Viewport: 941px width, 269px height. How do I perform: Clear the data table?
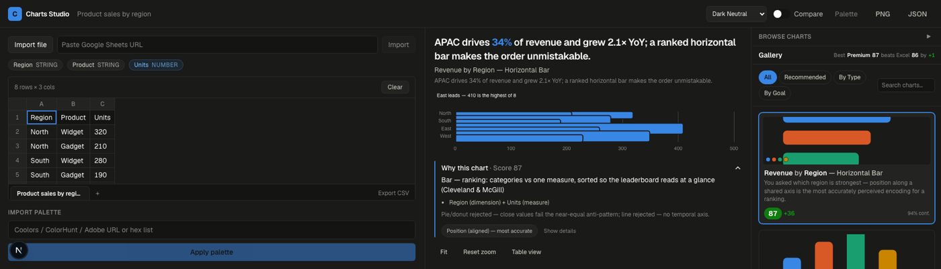click(x=395, y=87)
